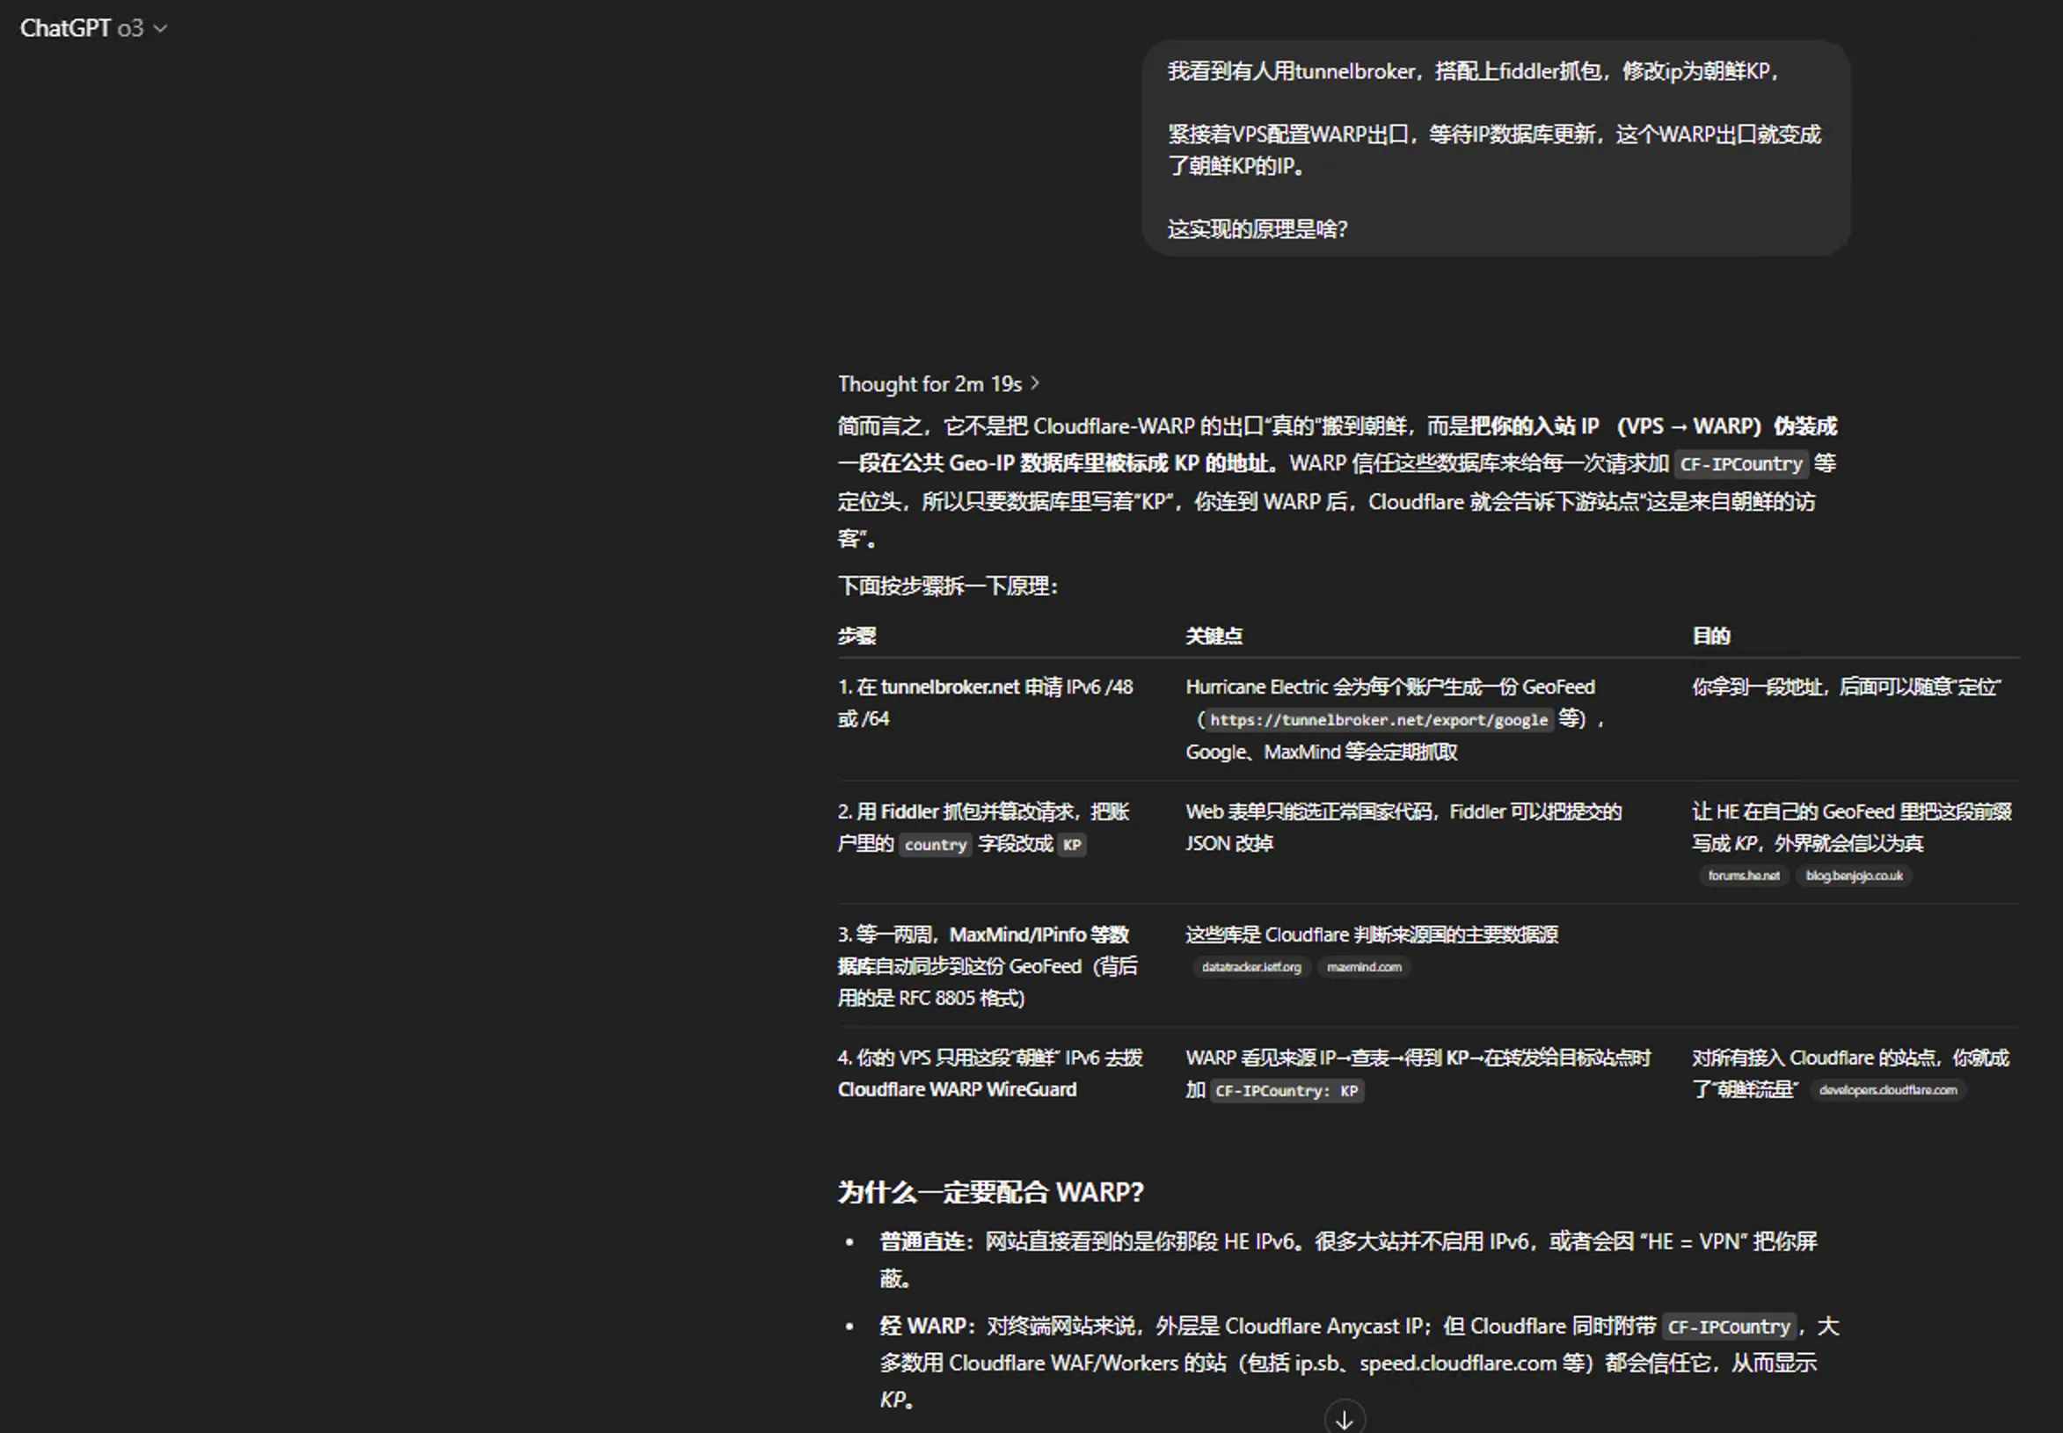This screenshot has width=2063, height=1433.
Task: Click the scroll-to-bottom arrow button
Action: (x=1345, y=1419)
